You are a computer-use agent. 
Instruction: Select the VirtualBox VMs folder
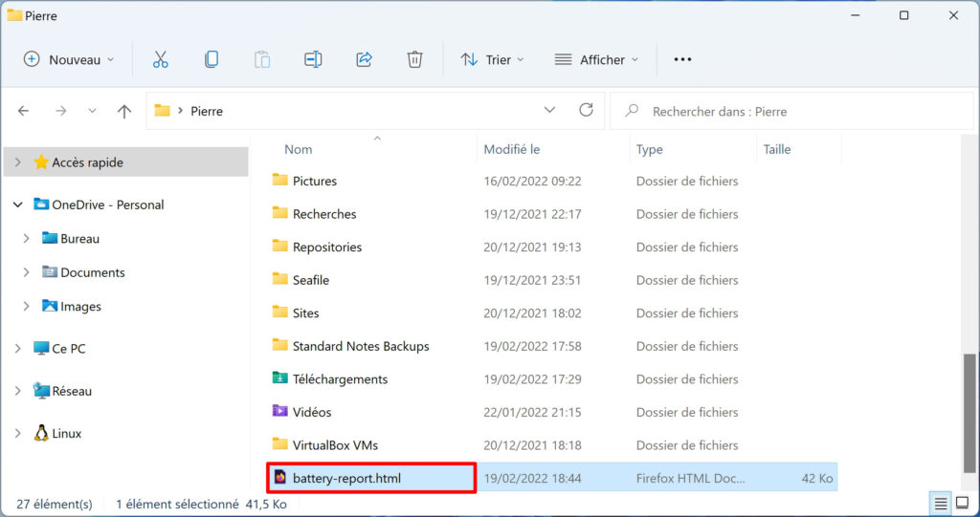point(336,445)
